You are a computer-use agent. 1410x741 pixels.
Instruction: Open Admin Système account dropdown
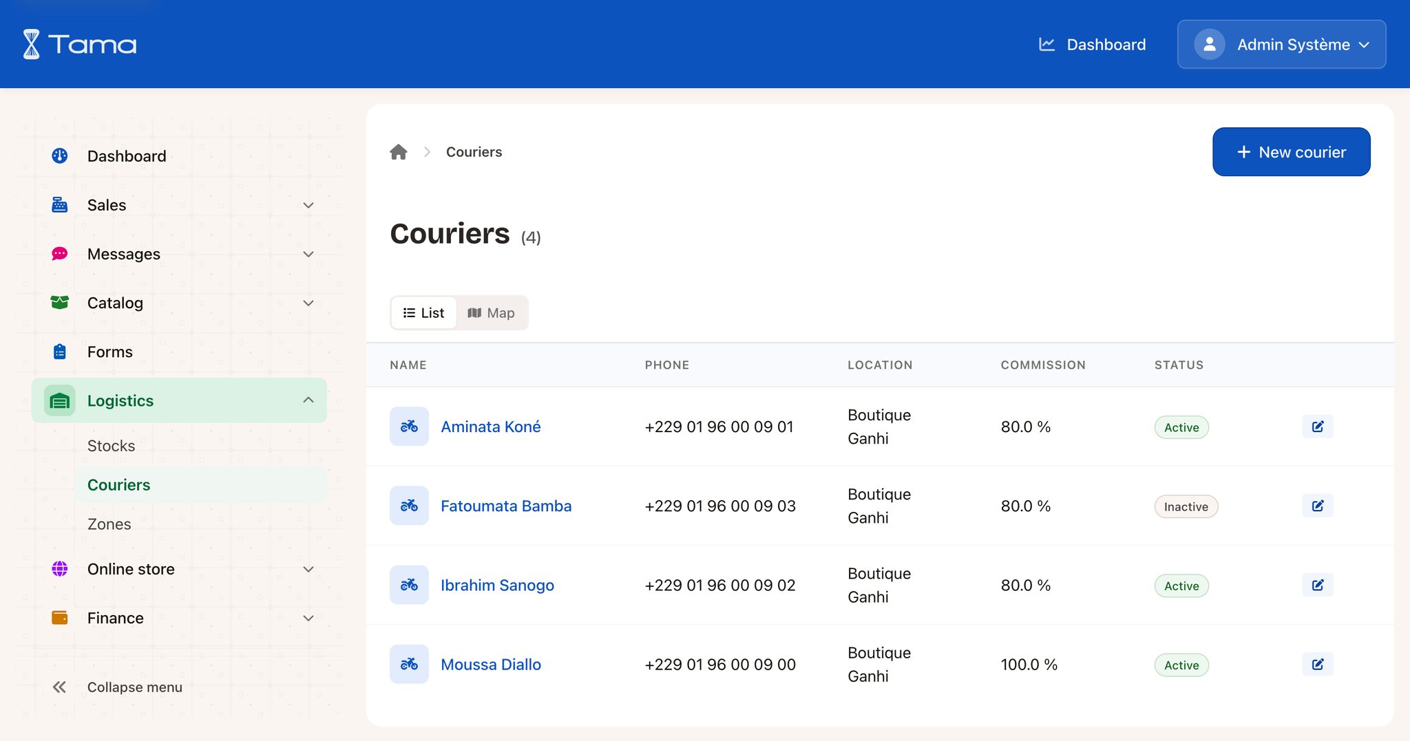(x=1281, y=44)
